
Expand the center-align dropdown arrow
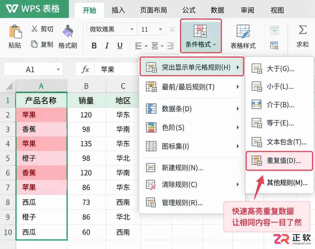click(x=162, y=46)
